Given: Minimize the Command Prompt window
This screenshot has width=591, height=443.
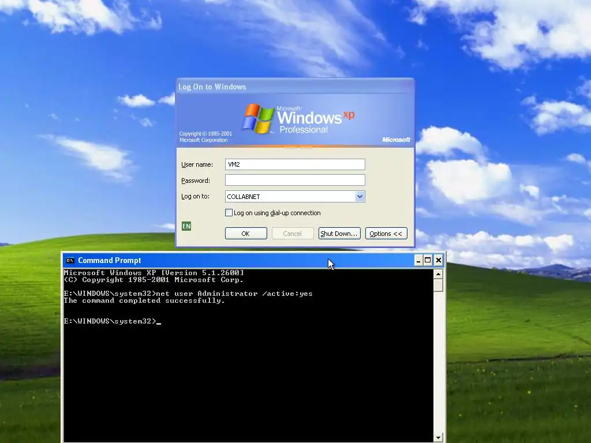Looking at the screenshot, I should 418,260.
